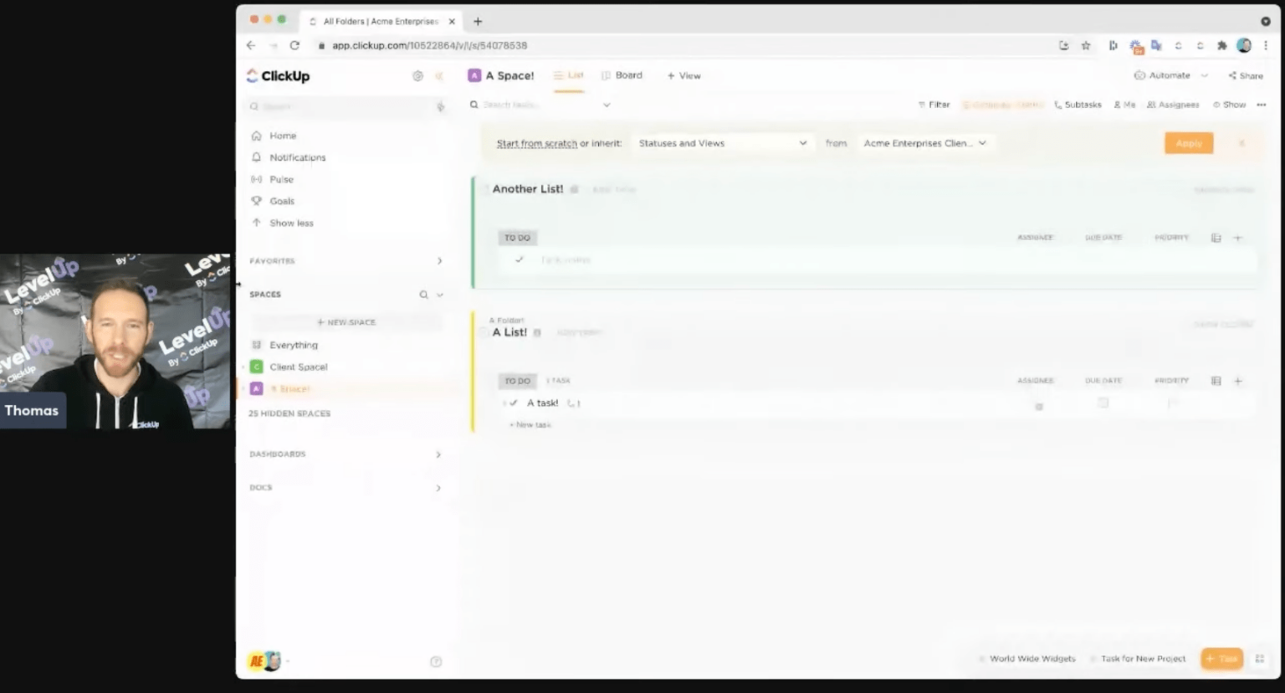This screenshot has width=1285, height=693.
Task: Expand the Dashboards section
Action: point(438,454)
